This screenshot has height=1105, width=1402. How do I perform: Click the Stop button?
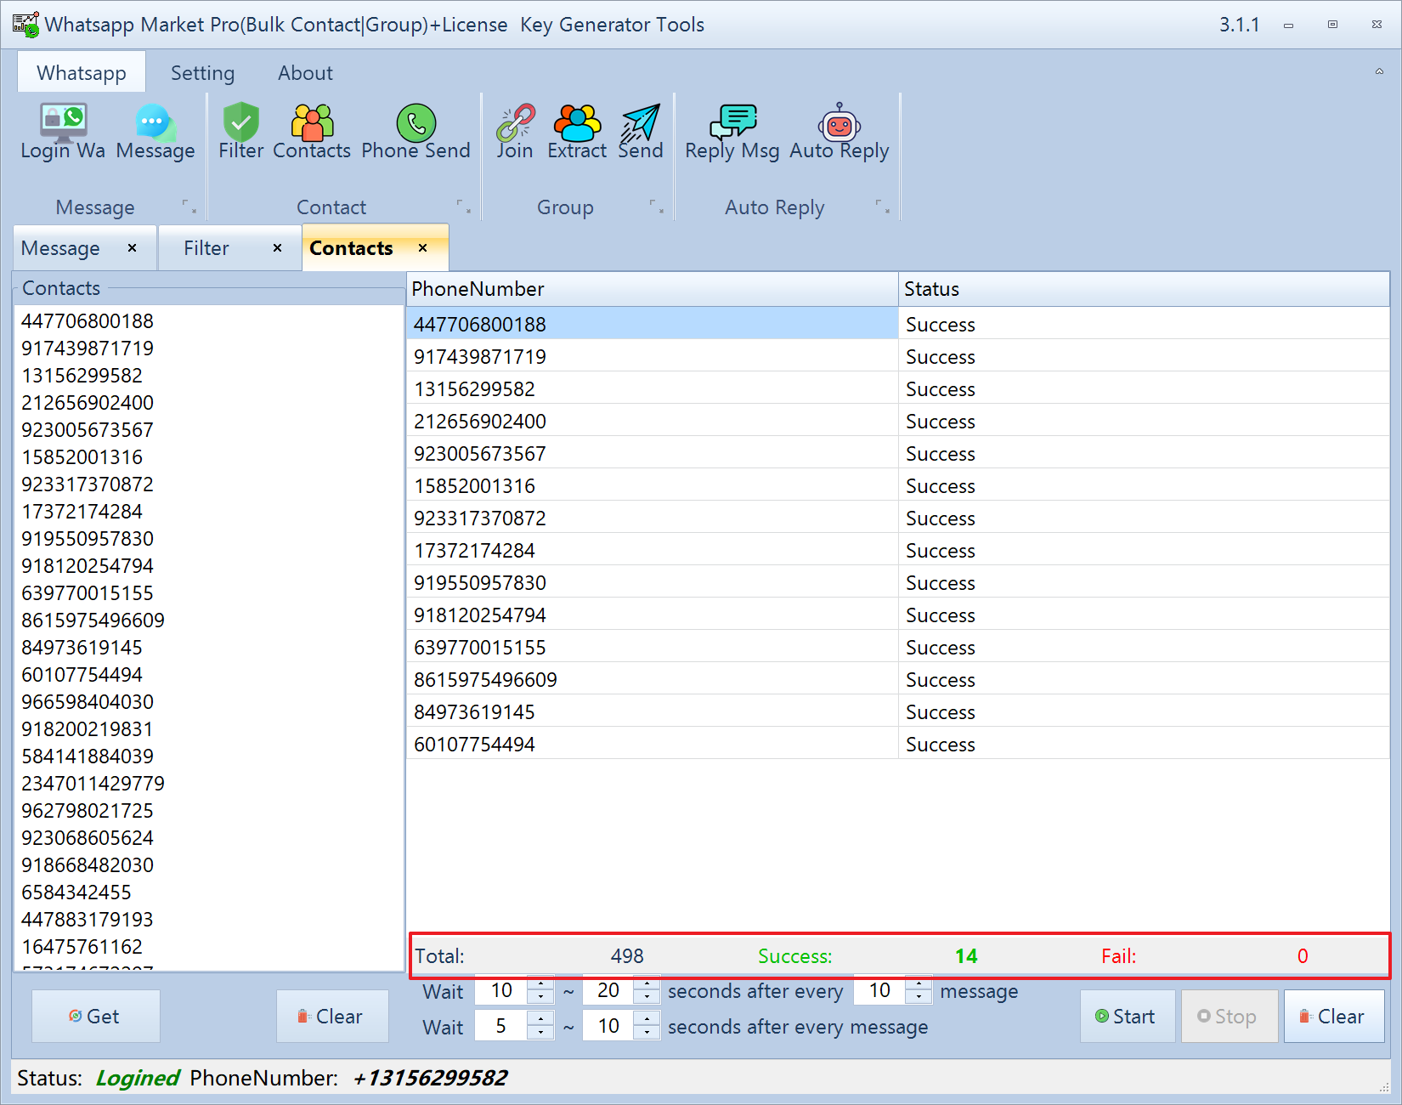coord(1230,1016)
